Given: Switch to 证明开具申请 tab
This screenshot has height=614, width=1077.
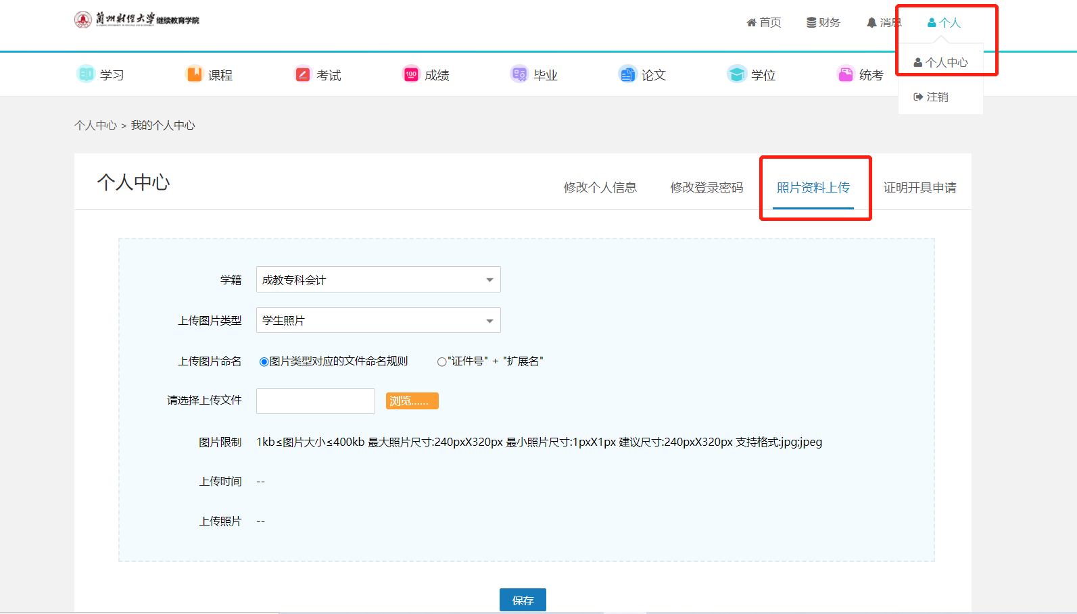Looking at the screenshot, I should [919, 187].
